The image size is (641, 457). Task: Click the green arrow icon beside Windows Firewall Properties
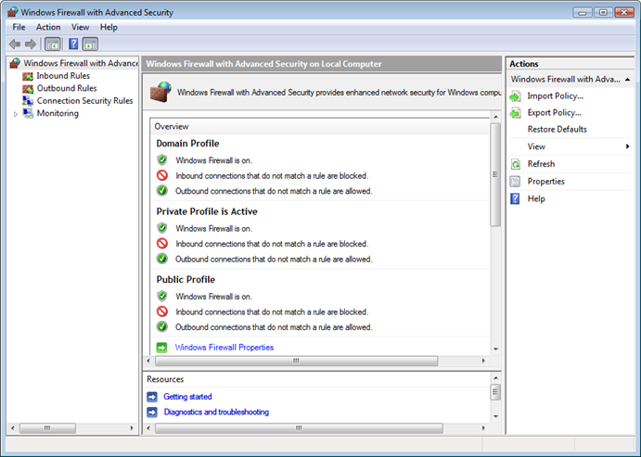tap(162, 348)
